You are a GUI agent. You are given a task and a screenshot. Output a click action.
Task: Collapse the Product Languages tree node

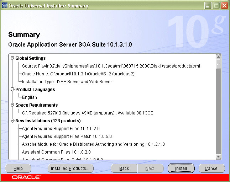(x=12, y=89)
